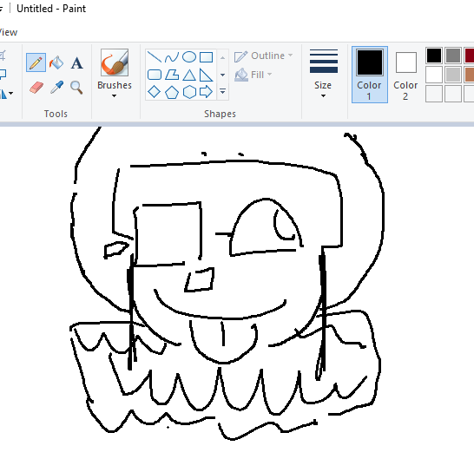The image size is (474, 472).
Task: Open the Brushes dropdown
Action: coord(115,74)
